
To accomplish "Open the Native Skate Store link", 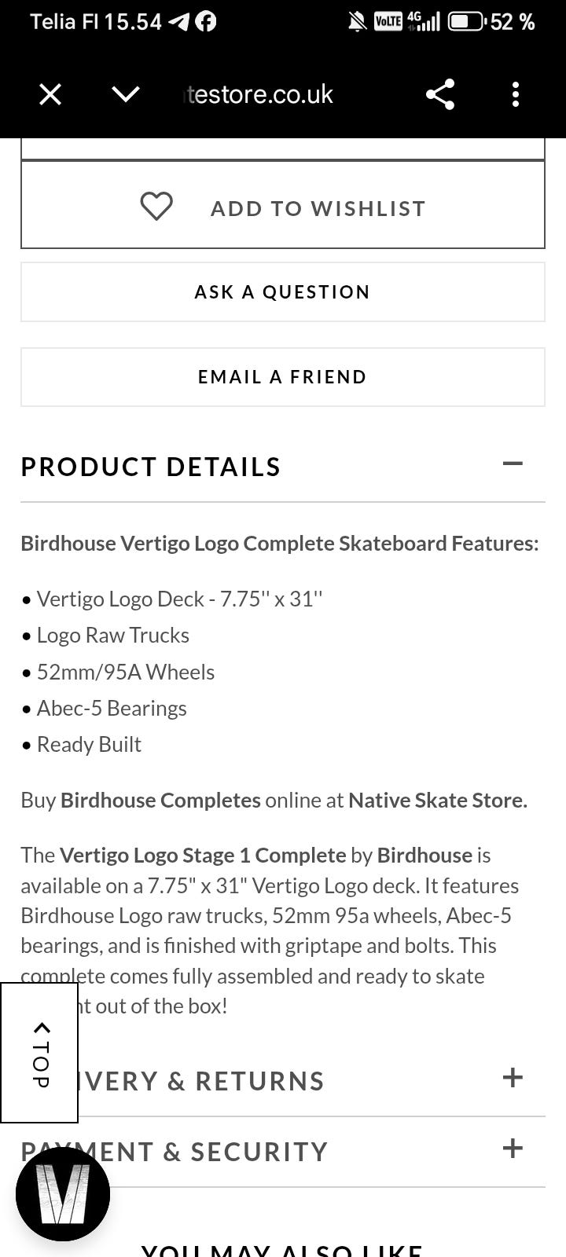I will 438,801.
